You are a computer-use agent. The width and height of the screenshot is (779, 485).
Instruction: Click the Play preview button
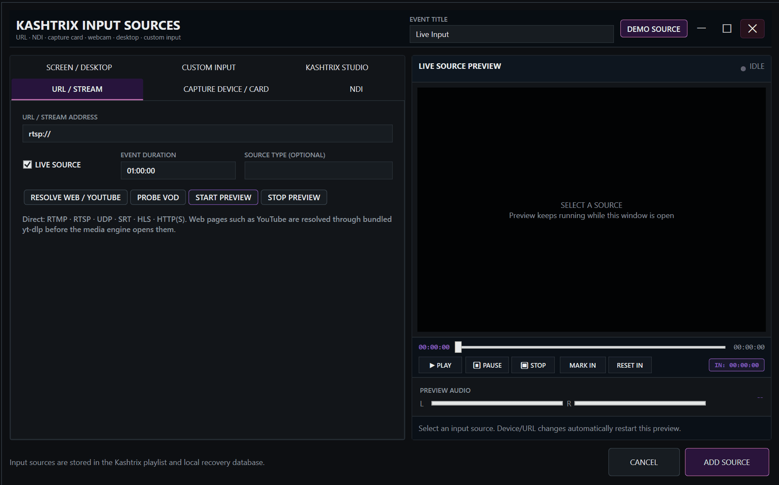tap(440, 365)
